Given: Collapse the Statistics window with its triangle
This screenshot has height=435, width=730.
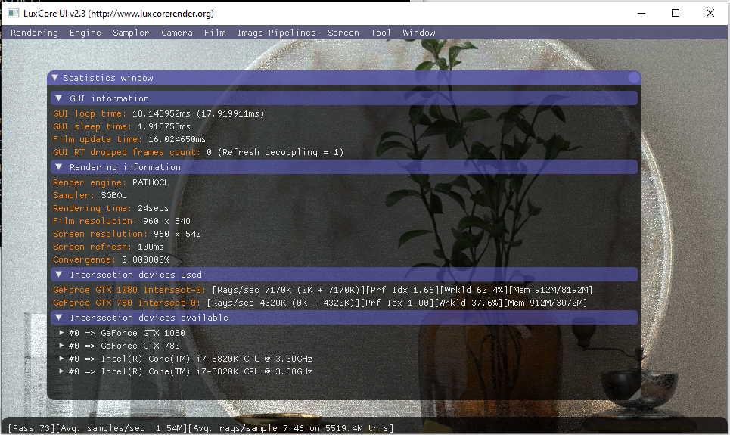Looking at the screenshot, I should 55,78.
